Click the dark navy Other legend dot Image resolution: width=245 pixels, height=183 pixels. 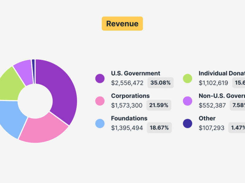point(187,123)
